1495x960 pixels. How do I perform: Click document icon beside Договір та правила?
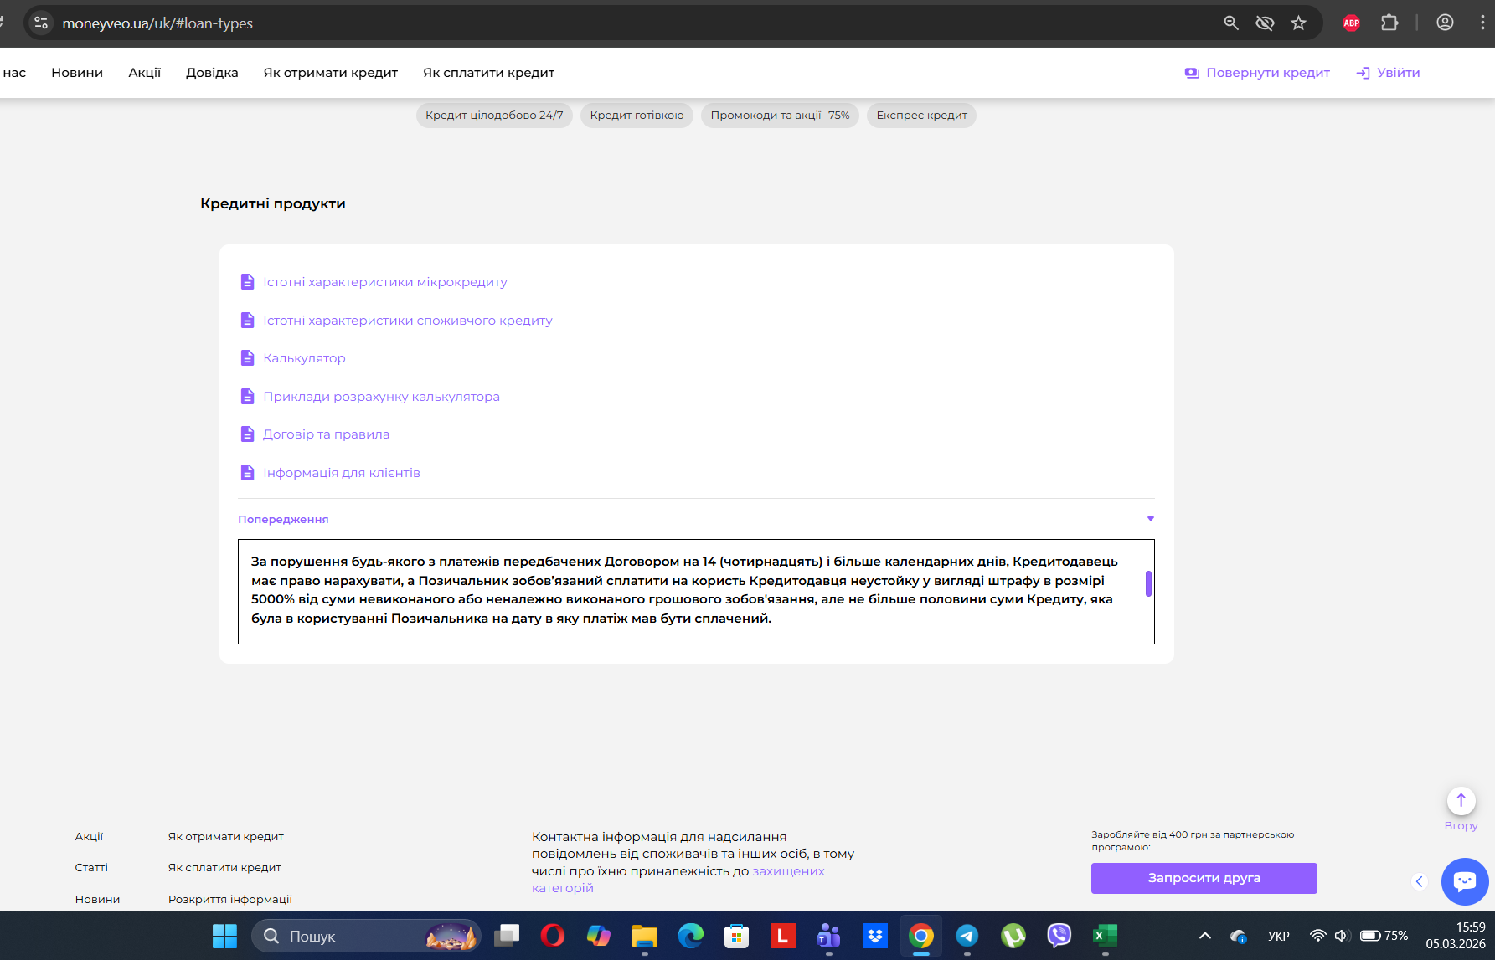click(x=247, y=434)
